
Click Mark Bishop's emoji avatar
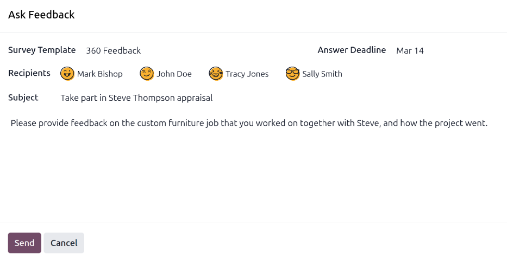point(67,74)
